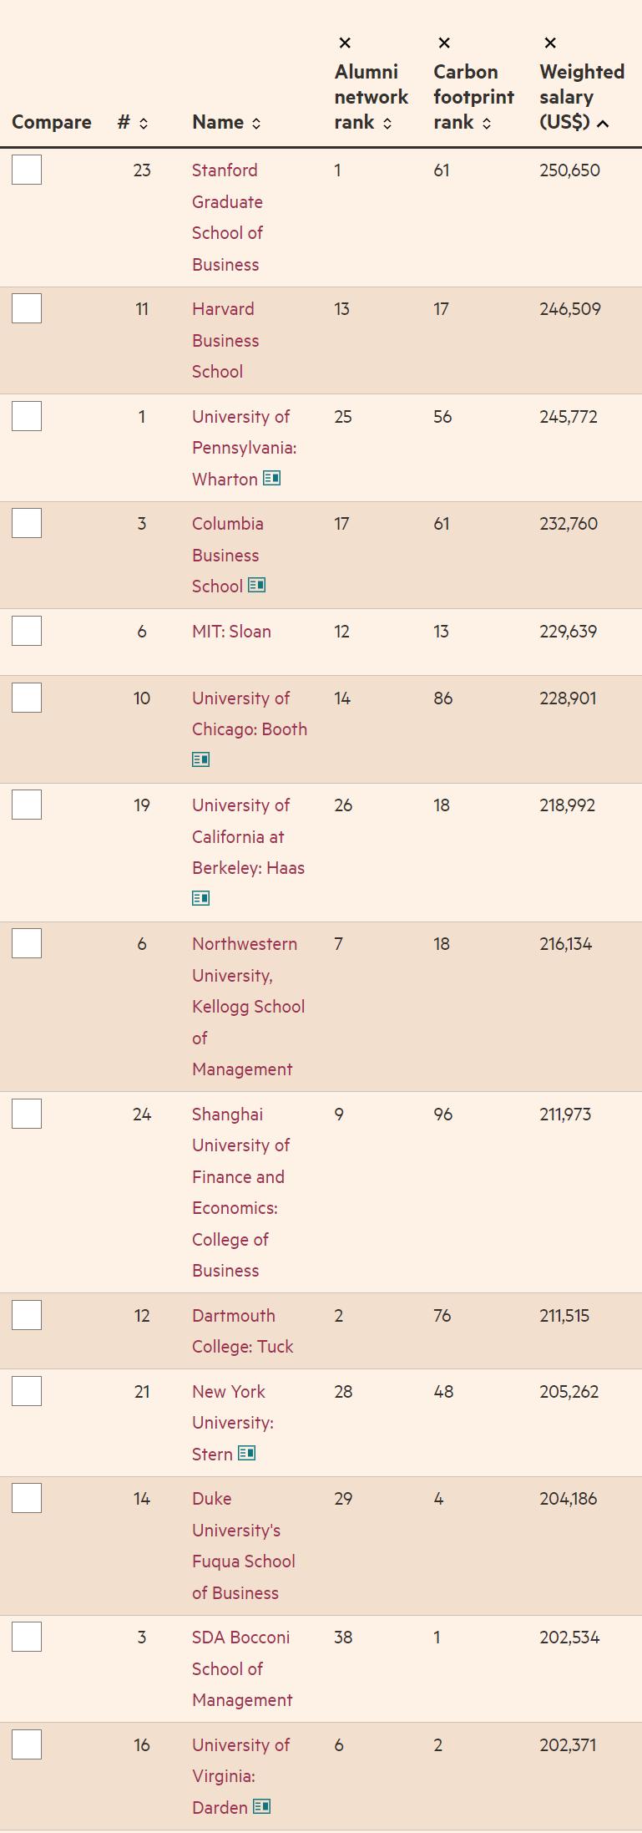
Task: Remove the Weighted salary column
Action: pyautogui.click(x=550, y=43)
